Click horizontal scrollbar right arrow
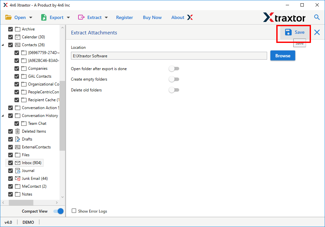The width and height of the screenshot is (325, 227). tap(57, 202)
